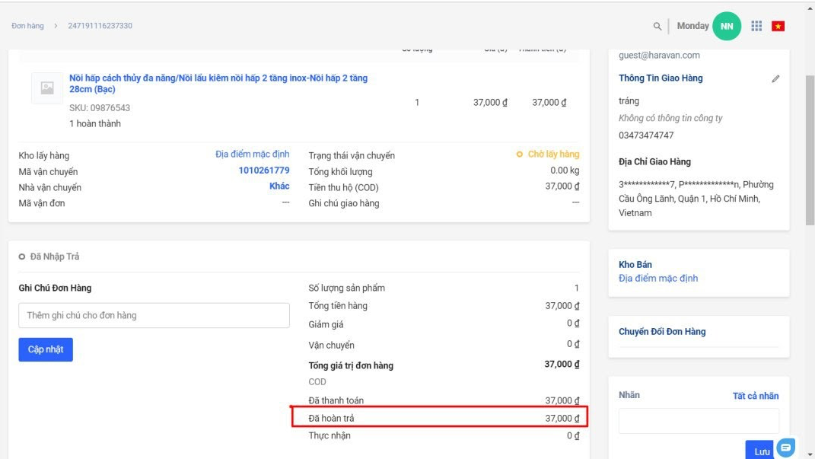Click Địa điểm mặc định under Kho Bán

click(658, 279)
